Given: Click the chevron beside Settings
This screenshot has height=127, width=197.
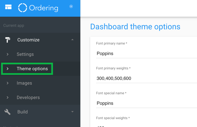Looking at the screenshot, I should coord(8,54).
